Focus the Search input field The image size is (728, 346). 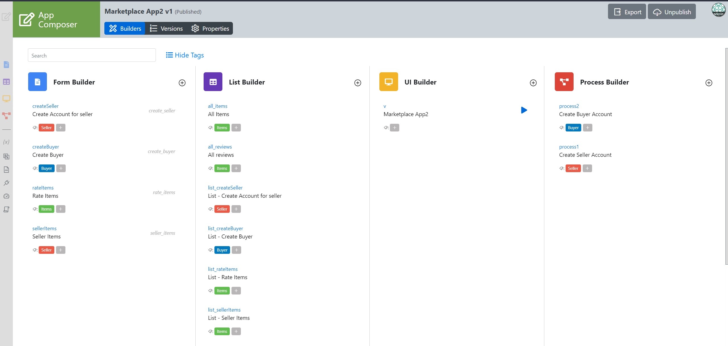[92, 55]
